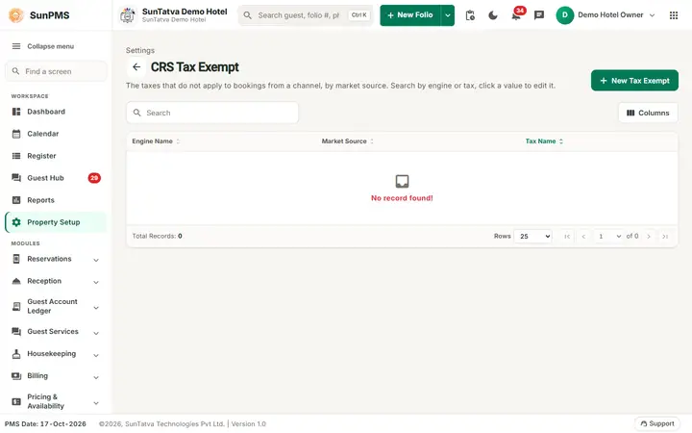The image size is (692, 433).
Task: Expand the Pricing & Availability chevron
Action: point(96,402)
